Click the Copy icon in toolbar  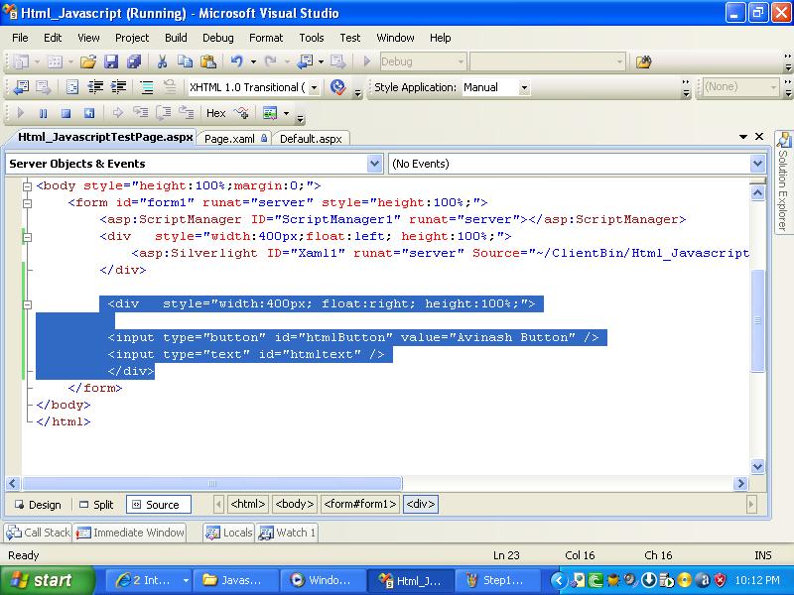click(x=186, y=61)
